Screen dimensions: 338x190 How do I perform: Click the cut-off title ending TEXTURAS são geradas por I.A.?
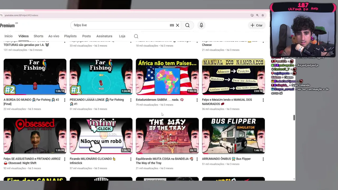[x=26, y=45]
